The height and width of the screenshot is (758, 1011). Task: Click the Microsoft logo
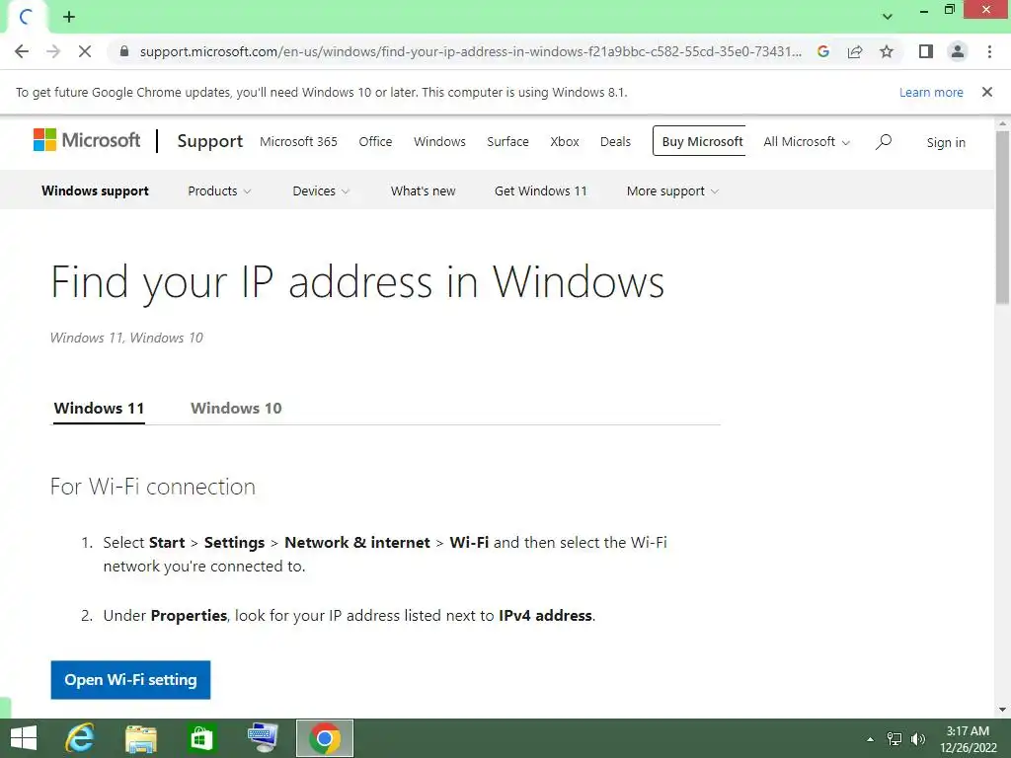click(87, 140)
